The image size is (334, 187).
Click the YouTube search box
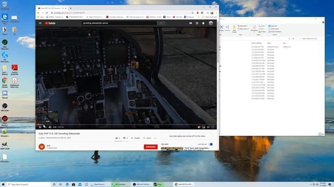[120, 23]
